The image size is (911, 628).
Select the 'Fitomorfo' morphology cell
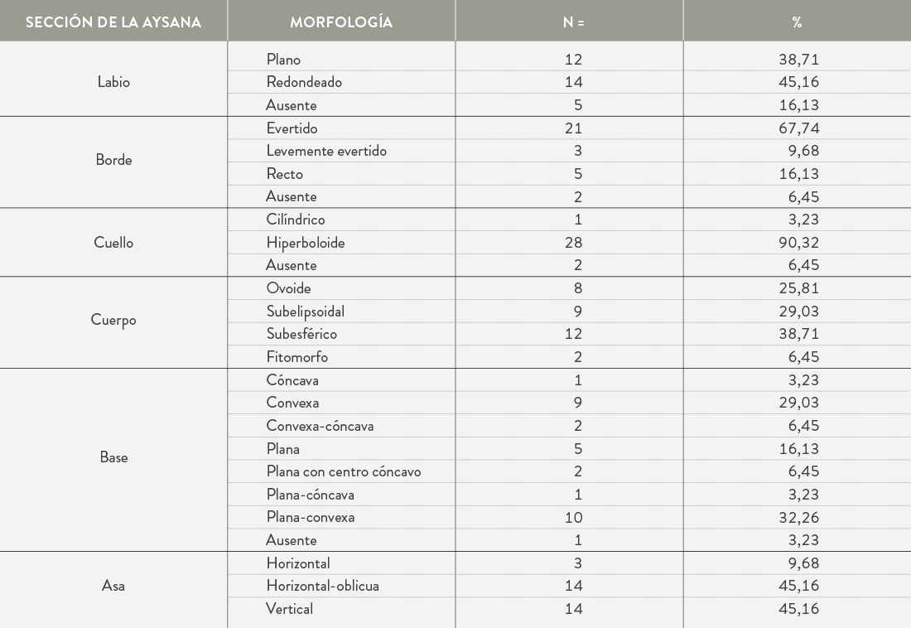coord(296,357)
